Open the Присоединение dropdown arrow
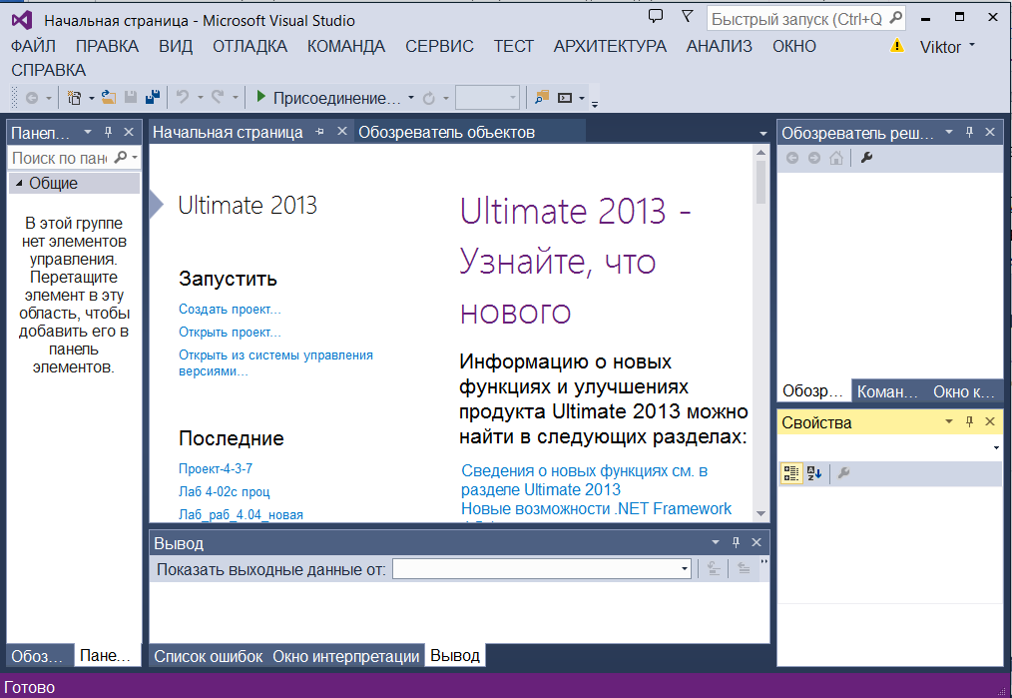This screenshot has width=1012, height=698. point(411,98)
